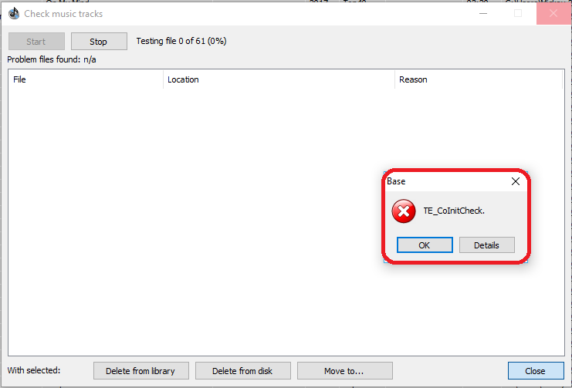Image resolution: width=572 pixels, height=388 pixels.
Task: Click the Base dialog title bar
Action: coord(447,181)
